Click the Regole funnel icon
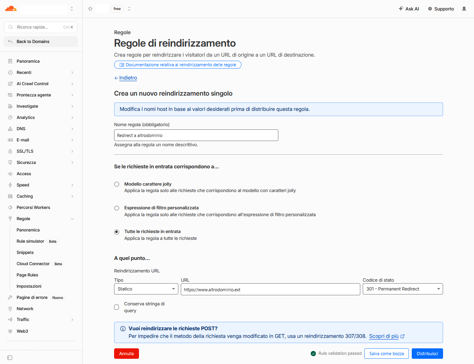Viewport: 474px width, 364px height. tap(10, 219)
